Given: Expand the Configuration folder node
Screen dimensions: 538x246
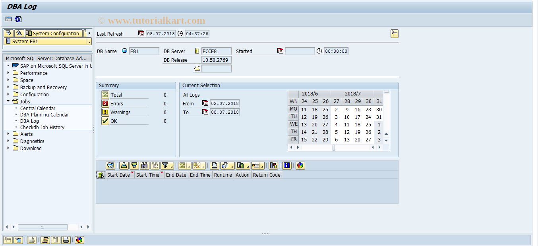Looking at the screenshot, I should pyautogui.click(x=8, y=94).
